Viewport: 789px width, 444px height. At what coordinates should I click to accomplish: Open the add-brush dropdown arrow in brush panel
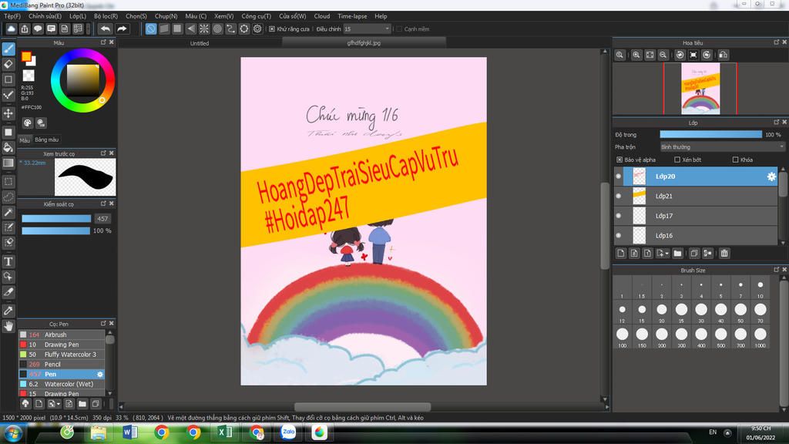point(59,404)
